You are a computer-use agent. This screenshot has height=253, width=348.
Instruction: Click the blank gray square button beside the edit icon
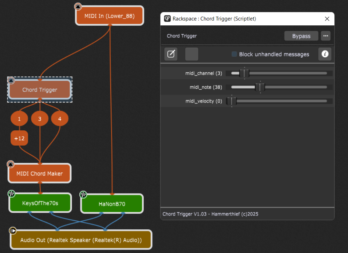[192, 54]
